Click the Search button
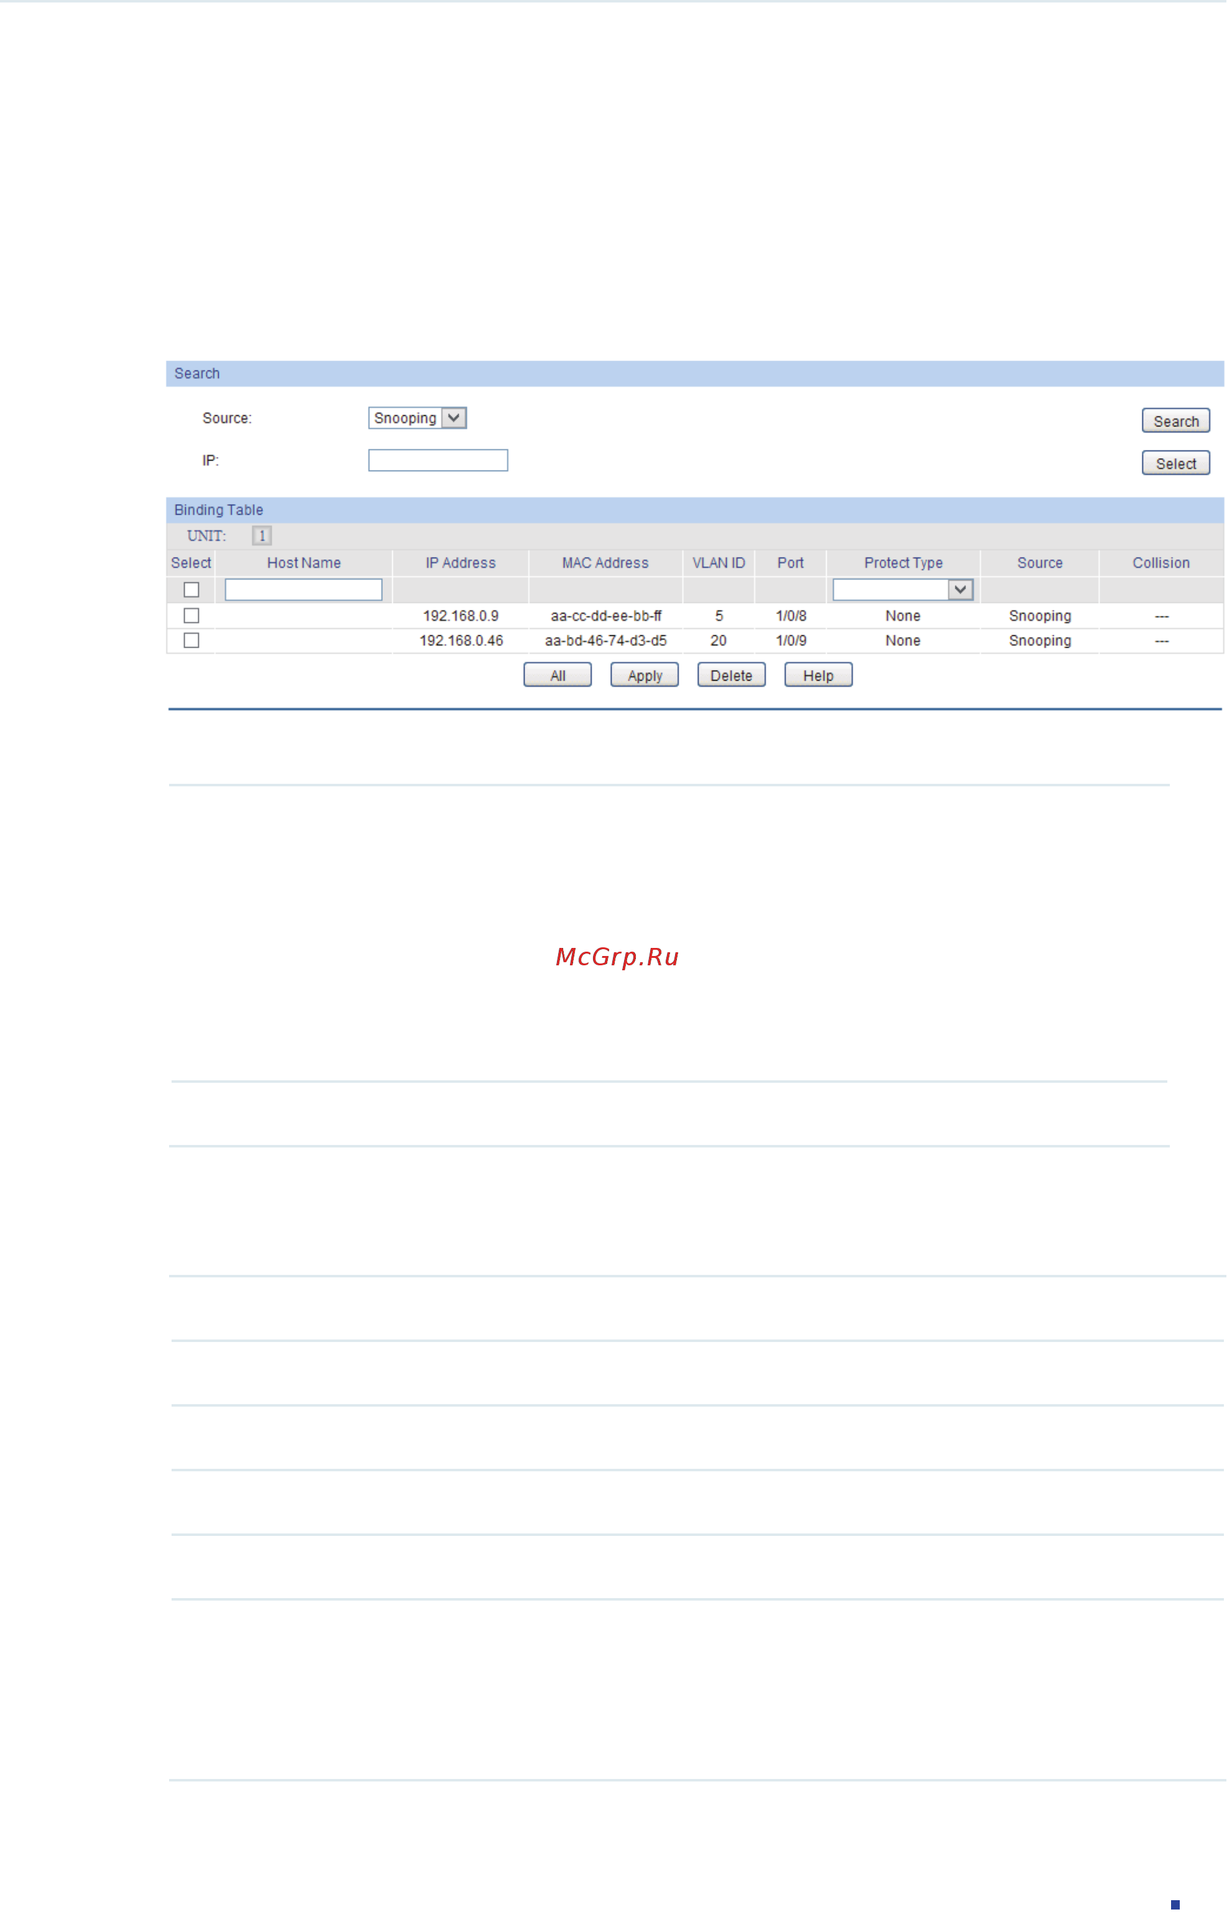 click(1176, 421)
